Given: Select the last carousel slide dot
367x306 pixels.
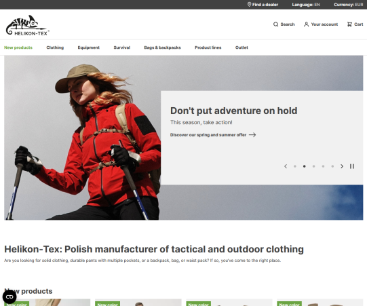Looking at the screenshot, I should pos(332,166).
